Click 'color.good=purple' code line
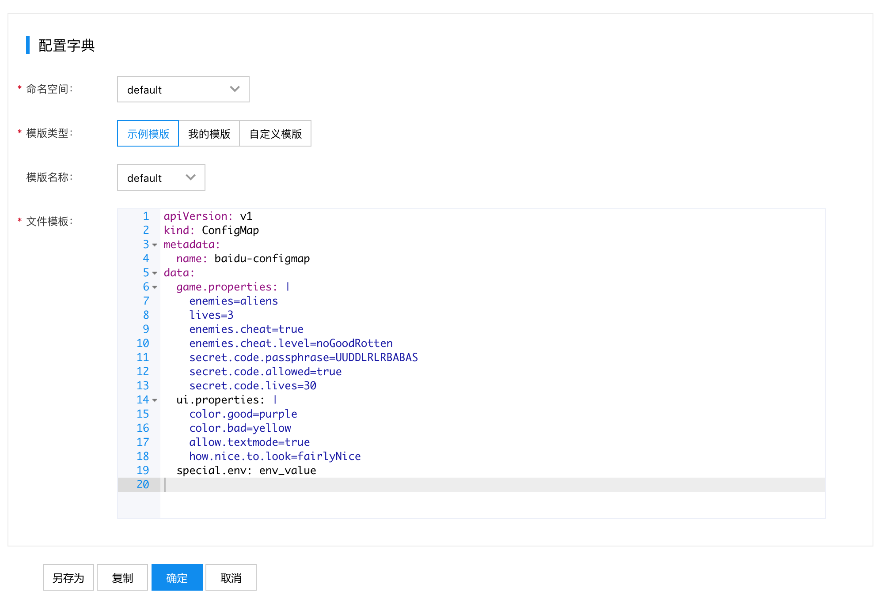Viewport: 888px width, 603px height. pos(243,414)
